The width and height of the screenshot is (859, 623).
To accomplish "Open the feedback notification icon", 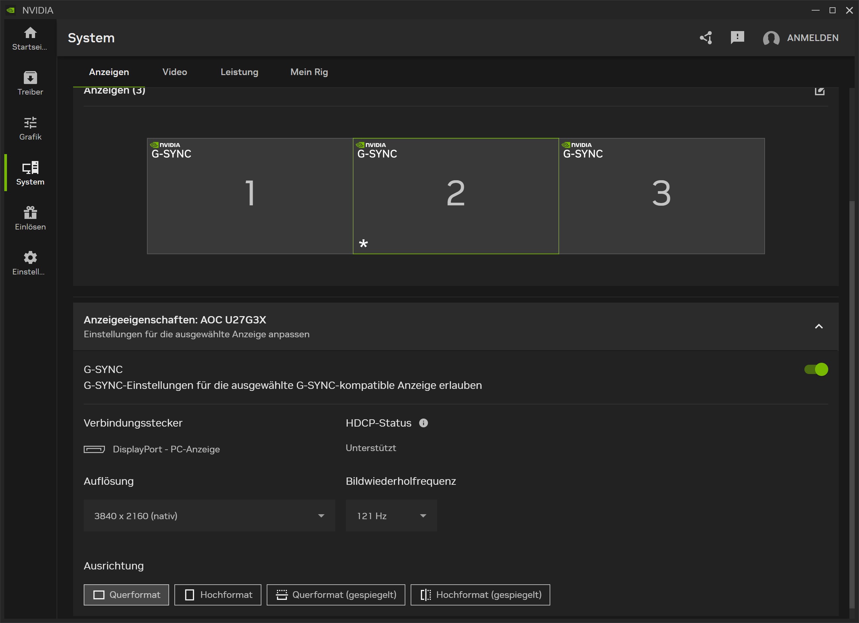I will pyautogui.click(x=737, y=37).
